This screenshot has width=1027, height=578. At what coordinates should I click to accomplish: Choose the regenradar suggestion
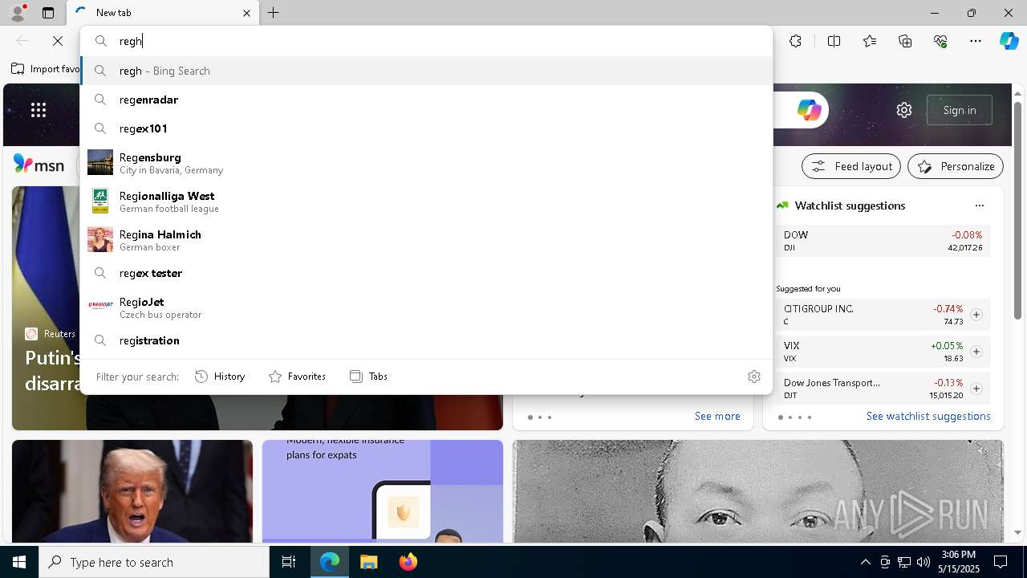pyautogui.click(x=426, y=100)
